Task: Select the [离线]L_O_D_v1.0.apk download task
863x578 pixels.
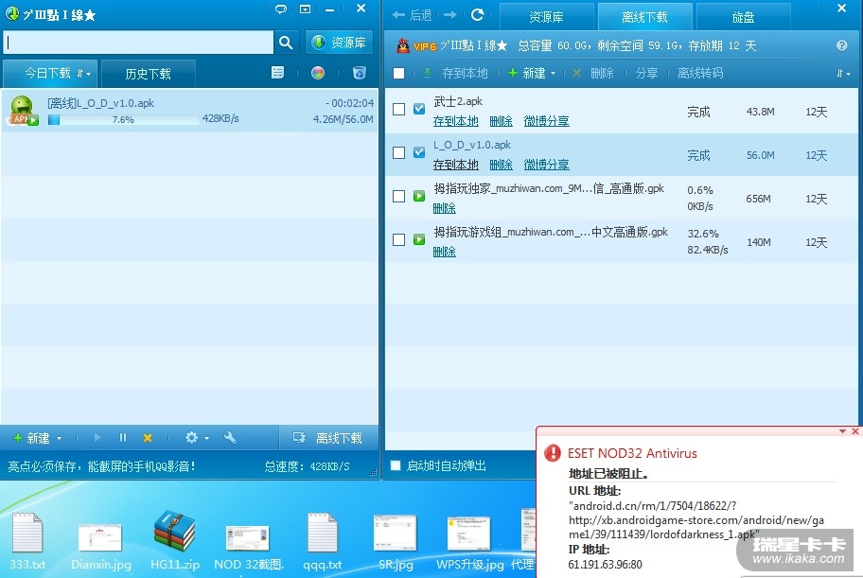Action: tap(189, 111)
